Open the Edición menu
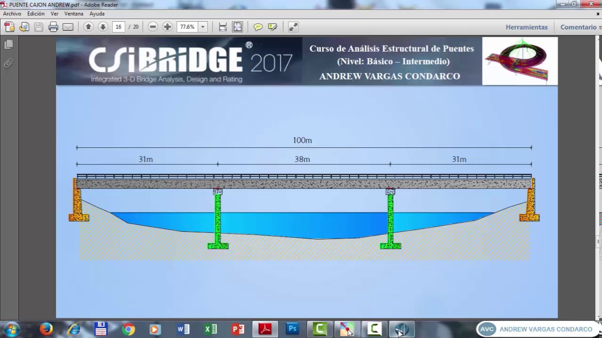Screen dimensions: 602x338 point(36,14)
